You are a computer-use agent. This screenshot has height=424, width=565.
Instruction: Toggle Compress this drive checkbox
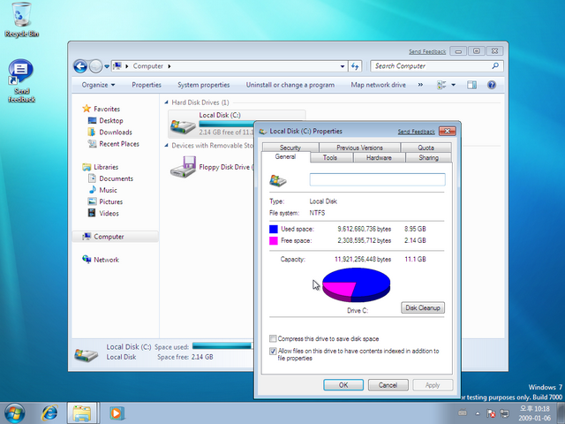[273, 338]
